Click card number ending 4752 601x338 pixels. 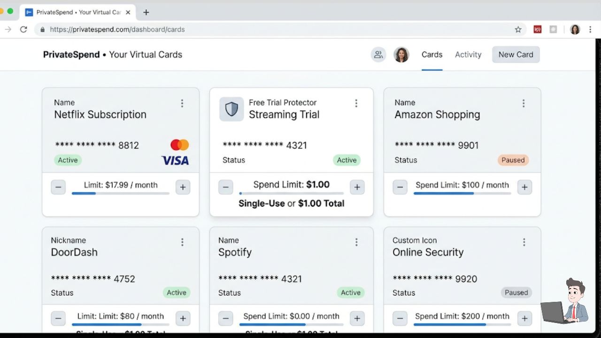[93, 279]
